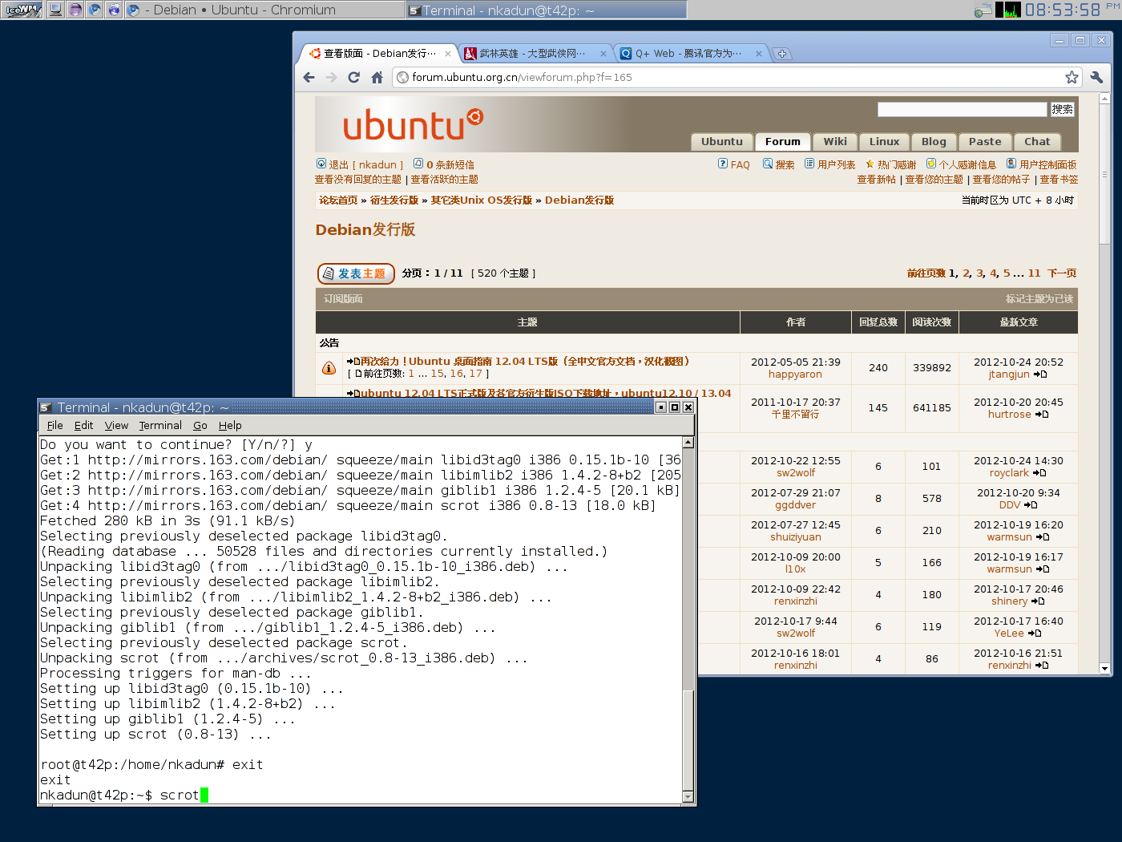1122x842 pixels.
Task: Click the show desktop monitor icon in taskbar
Action: pyautogui.click(x=55, y=10)
